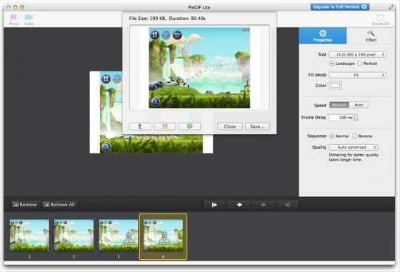The width and height of the screenshot is (400, 272).
Task: Open the Quality dropdown
Action: (x=354, y=147)
